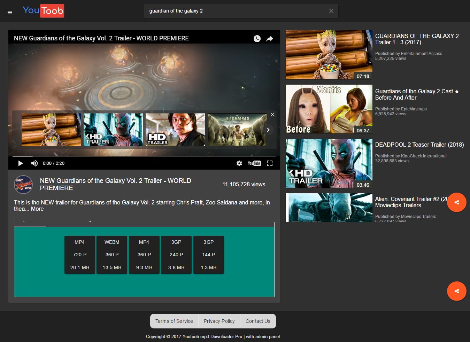Select the Deadpool suggestion thumbnail in the player
The width and height of the screenshot is (470, 342).
[113, 130]
